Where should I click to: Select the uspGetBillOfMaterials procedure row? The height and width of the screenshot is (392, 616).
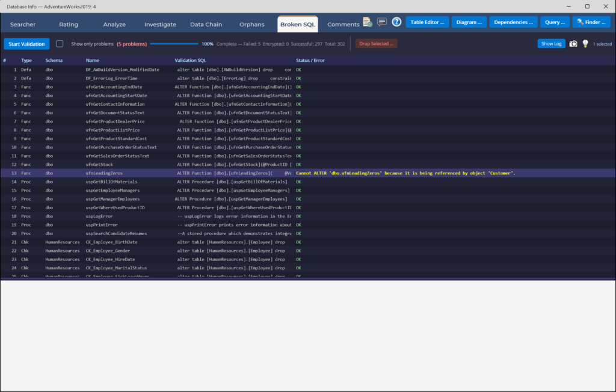click(x=308, y=182)
